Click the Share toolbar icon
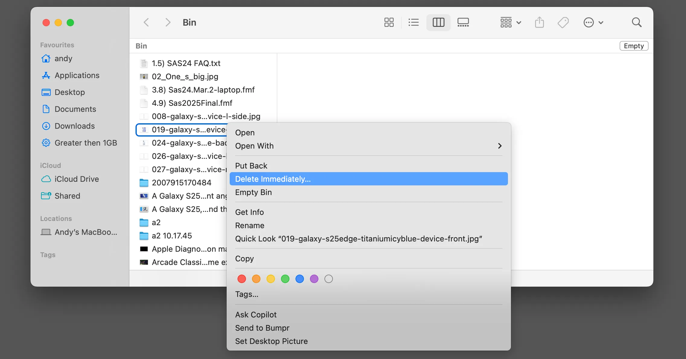The height and width of the screenshot is (359, 686). click(539, 22)
